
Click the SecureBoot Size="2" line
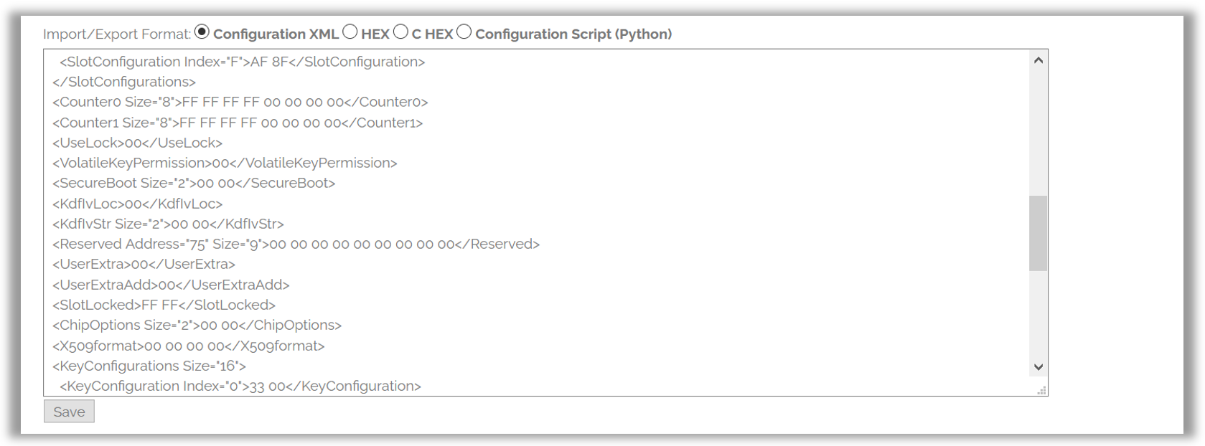tap(194, 183)
